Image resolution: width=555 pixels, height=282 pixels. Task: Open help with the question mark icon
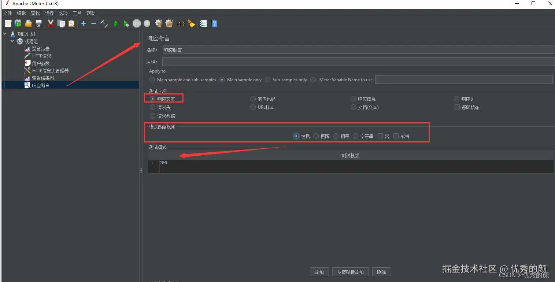click(x=214, y=23)
